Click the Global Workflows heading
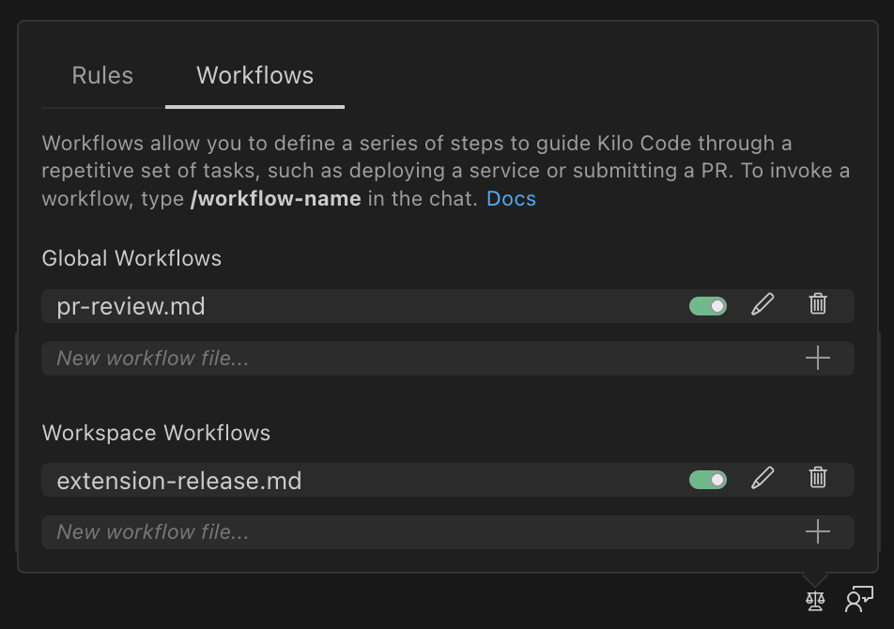Image resolution: width=894 pixels, height=629 pixels. coord(131,258)
